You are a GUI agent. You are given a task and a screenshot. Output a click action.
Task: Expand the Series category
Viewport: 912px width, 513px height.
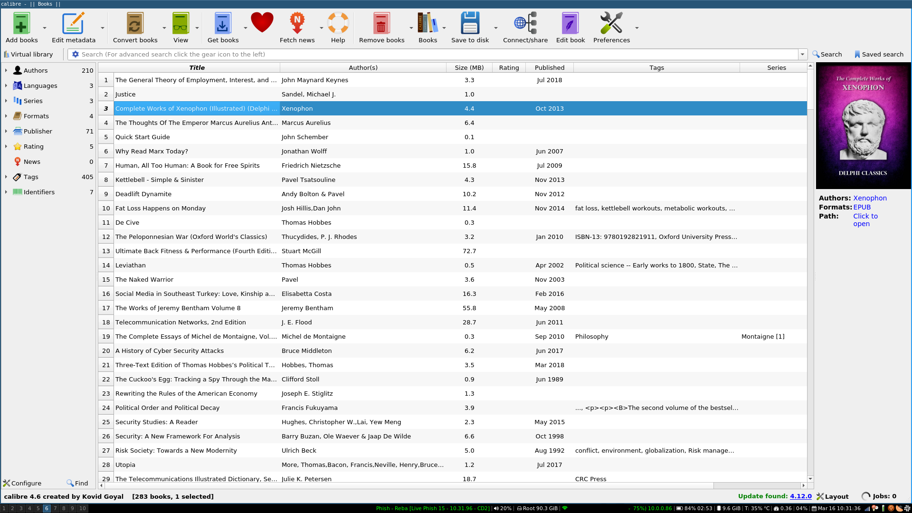coord(6,101)
